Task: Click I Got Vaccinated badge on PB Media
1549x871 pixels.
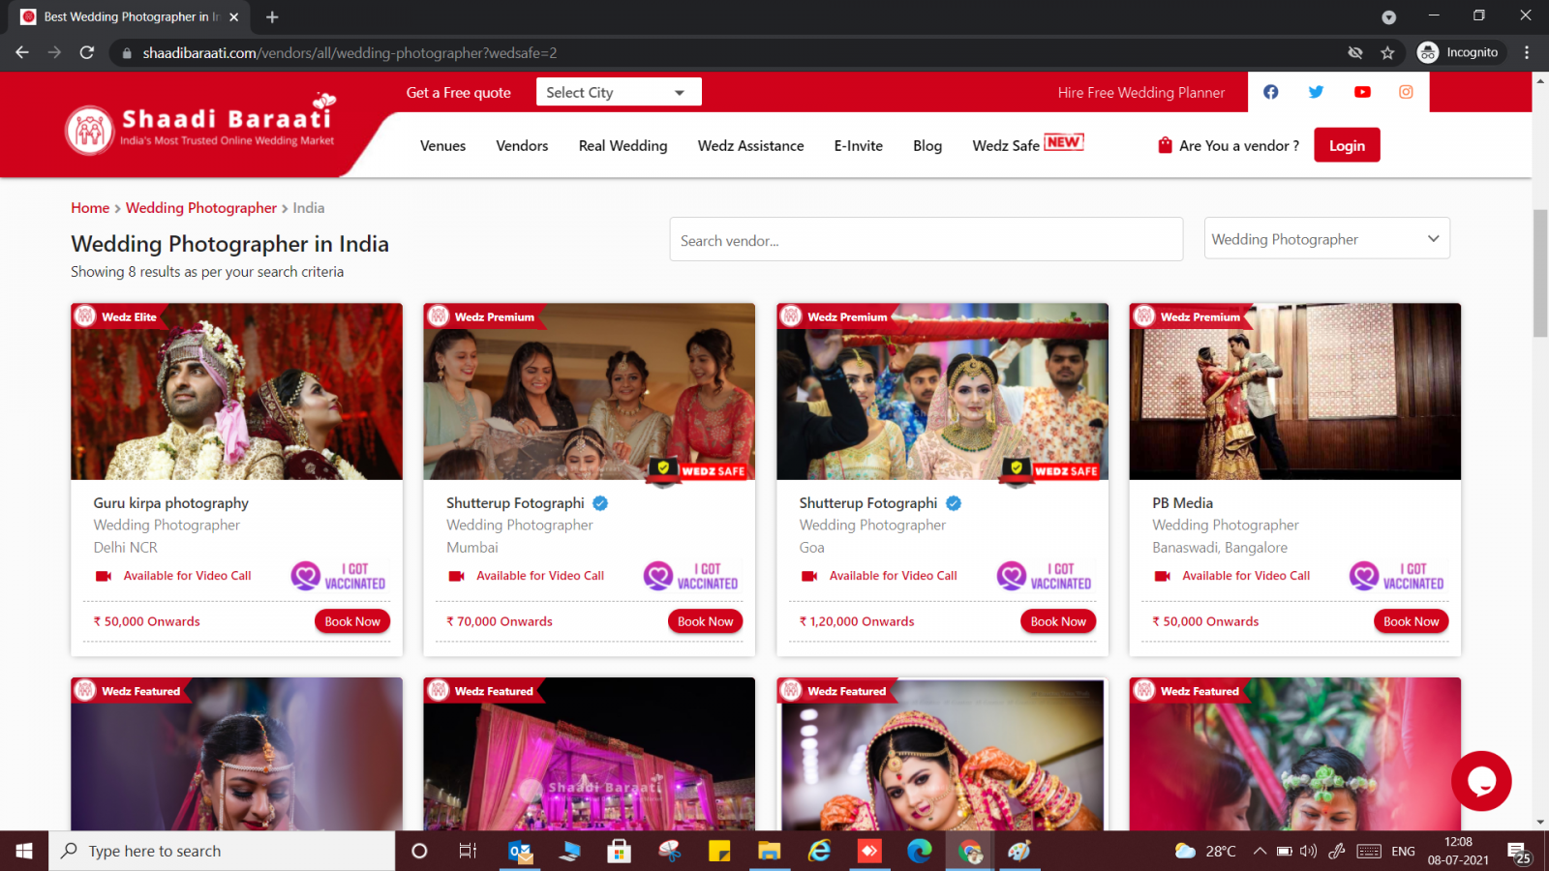Action: (x=1397, y=576)
